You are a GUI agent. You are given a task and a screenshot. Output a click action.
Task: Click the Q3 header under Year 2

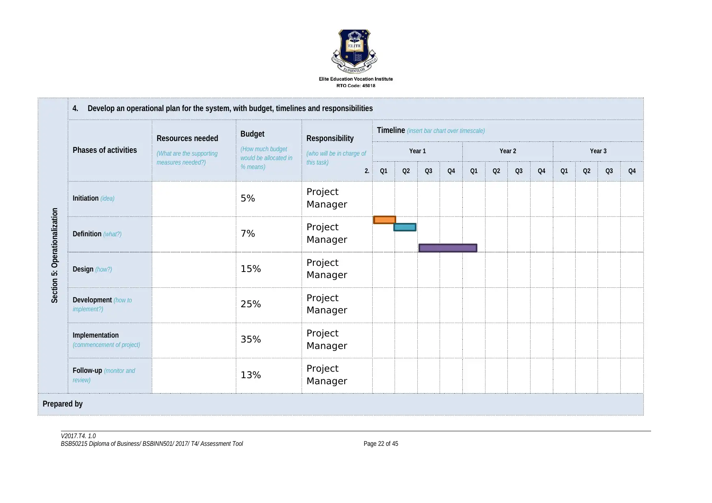coord(519,171)
